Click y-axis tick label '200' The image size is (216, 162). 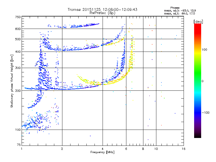click(x=18, y=91)
